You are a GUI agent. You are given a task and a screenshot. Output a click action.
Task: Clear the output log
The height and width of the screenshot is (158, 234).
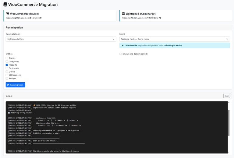tap(226, 96)
